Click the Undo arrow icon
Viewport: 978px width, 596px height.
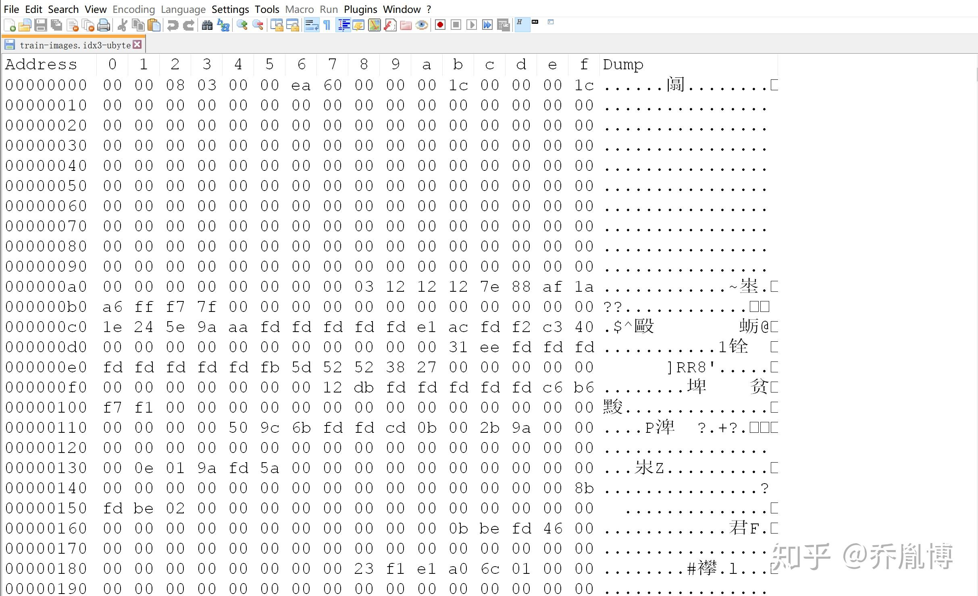[x=173, y=25]
